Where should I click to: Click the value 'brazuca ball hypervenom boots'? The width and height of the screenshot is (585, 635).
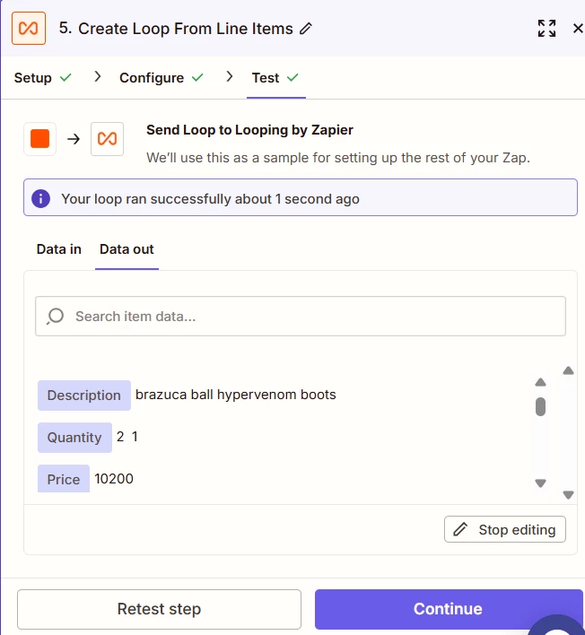[x=236, y=395]
